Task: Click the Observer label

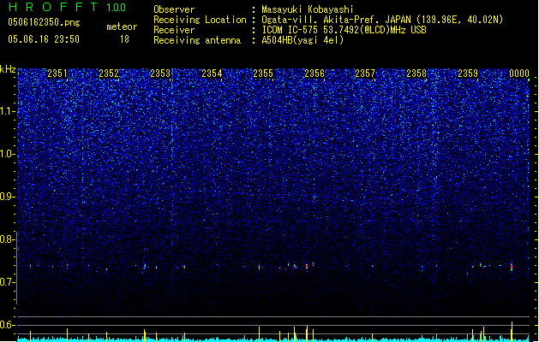Action: (174, 9)
